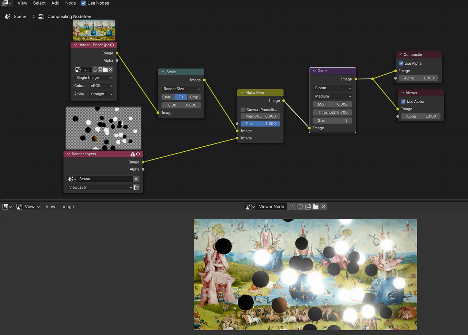Screen dimensions: 468x335
Task: Adjust the Fac 1.000 slider
Action: pyautogui.click(x=260, y=124)
